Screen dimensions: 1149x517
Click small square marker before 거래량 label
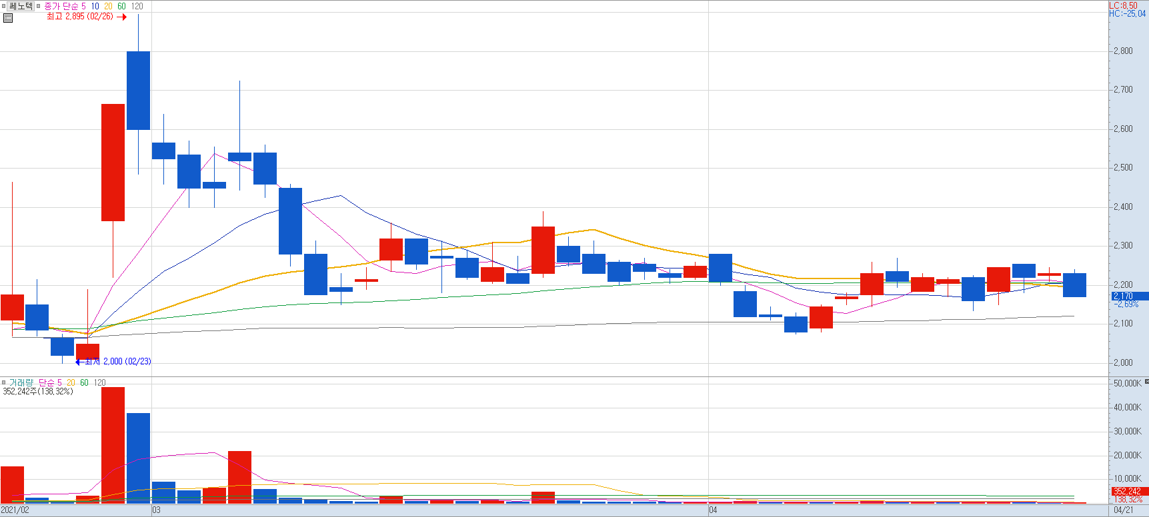tap(3, 382)
